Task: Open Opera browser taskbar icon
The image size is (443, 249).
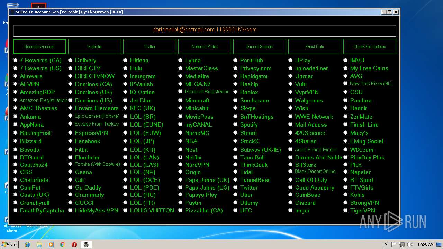Action: click(74, 245)
